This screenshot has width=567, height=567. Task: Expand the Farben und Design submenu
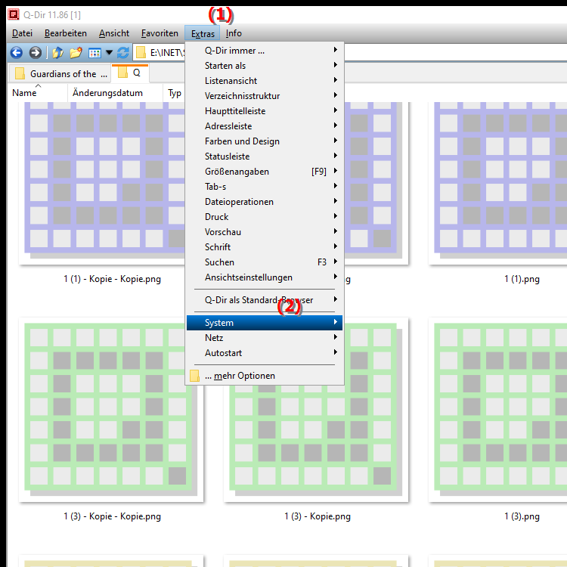pos(265,141)
